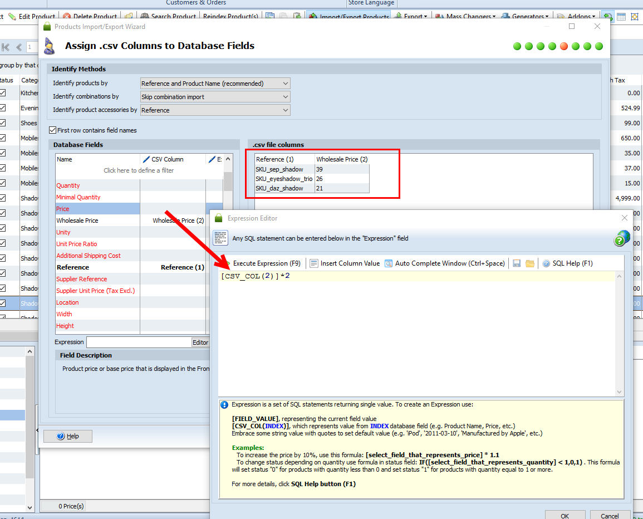Click the copy icon in the main toolbar
The height and width of the screenshot is (519, 643).
coord(270,16)
